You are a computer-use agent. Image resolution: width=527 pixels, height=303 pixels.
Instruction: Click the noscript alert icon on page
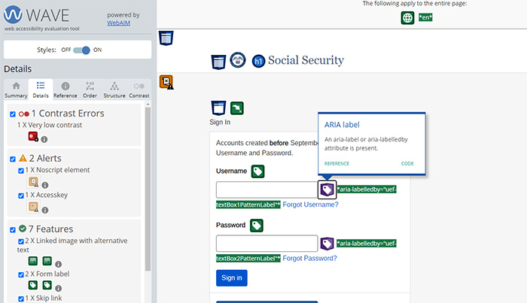[166, 82]
